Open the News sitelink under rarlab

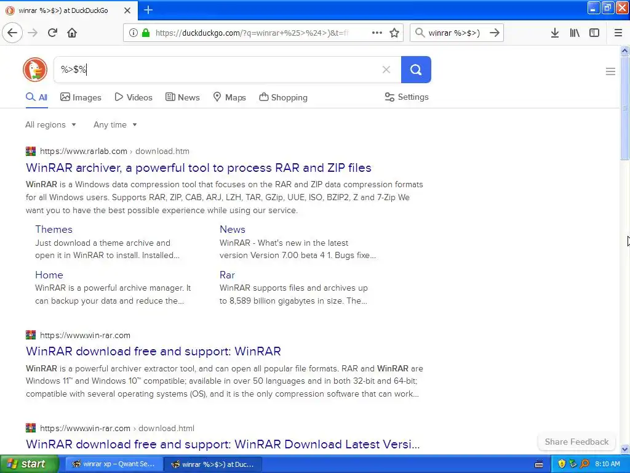click(232, 229)
